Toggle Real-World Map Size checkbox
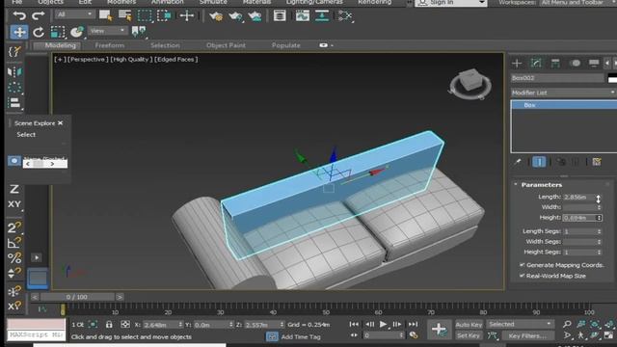Viewport: 617px width, 347px height. pyautogui.click(x=522, y=276)
